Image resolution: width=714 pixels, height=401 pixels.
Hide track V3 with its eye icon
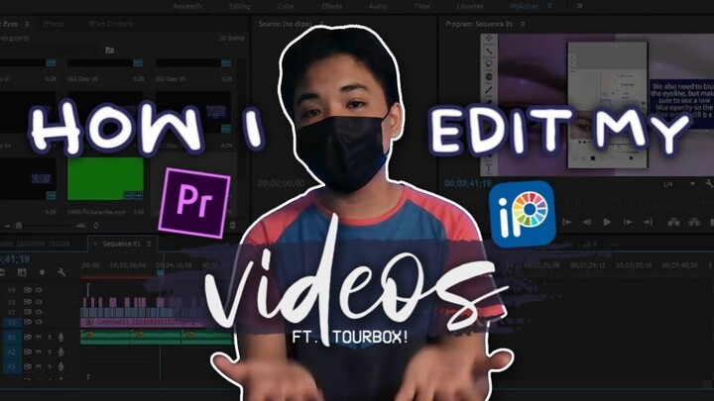39,301
